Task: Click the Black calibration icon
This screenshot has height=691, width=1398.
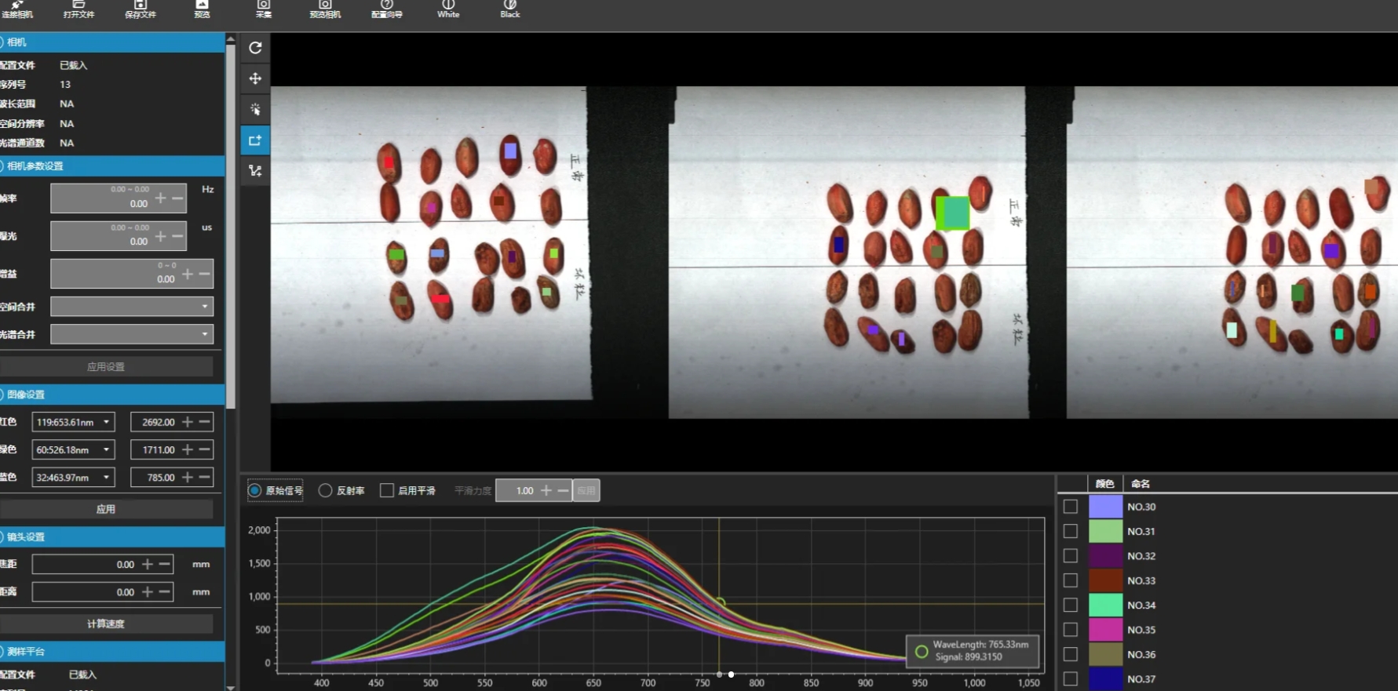Action: point(510,9)
